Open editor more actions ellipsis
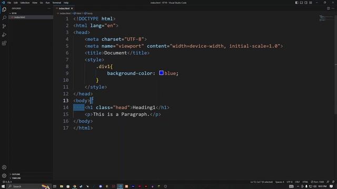Viewport: 337px width, 189px height. point(333,8)
